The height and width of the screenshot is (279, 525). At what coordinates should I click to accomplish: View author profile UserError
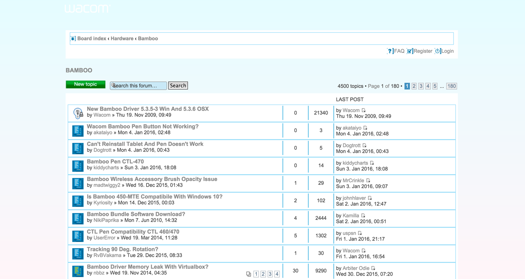tap(104, 238)
